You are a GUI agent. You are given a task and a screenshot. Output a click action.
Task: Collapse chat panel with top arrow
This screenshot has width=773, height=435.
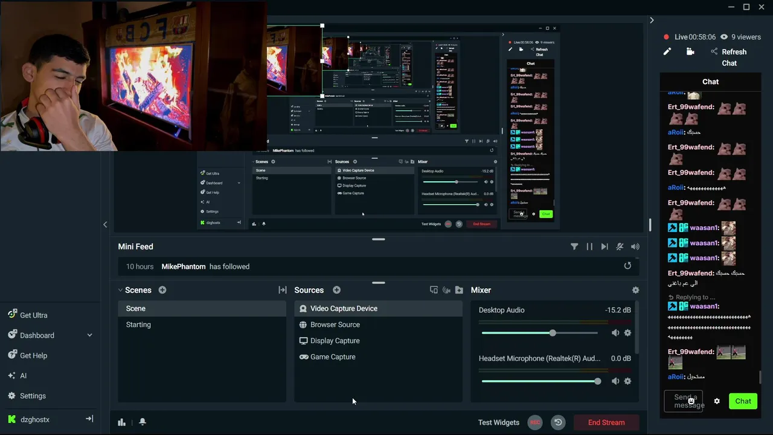pos(652,21)
